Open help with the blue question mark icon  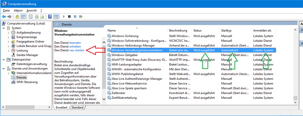click(x=50, y=17)
